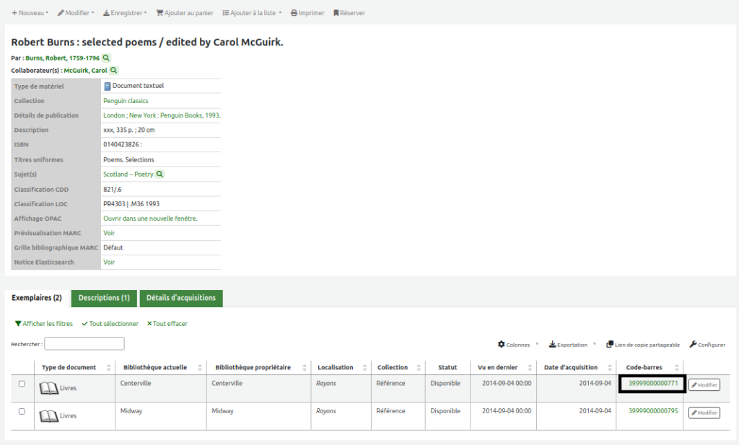
Task: Click Réserver bookmark button
Action: tap(349, 13)
